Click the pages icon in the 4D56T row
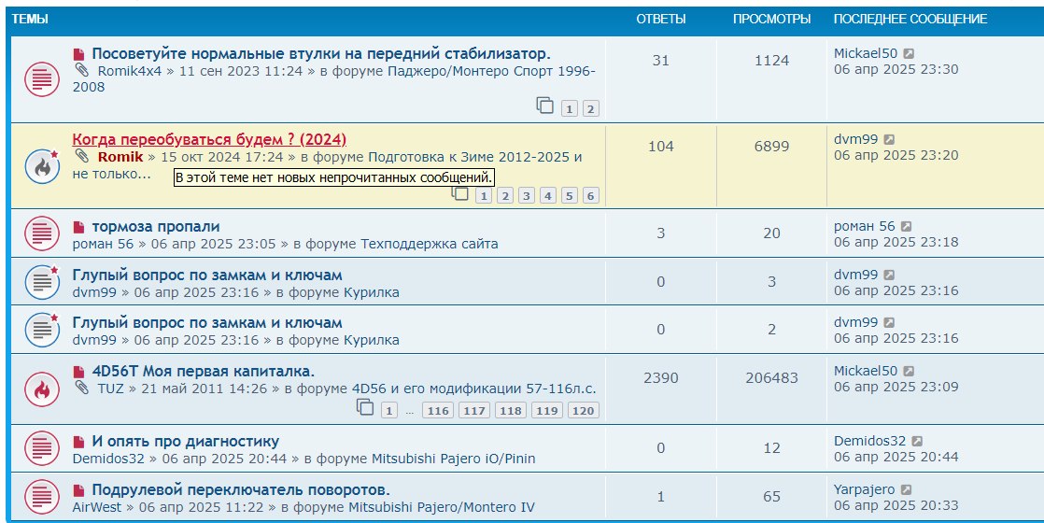The height and width of the screenshot is (523, 1044). [x=365, y=407]
